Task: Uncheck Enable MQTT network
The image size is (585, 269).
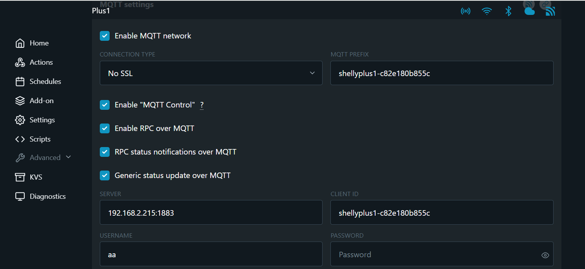Action: [x=105, y=36]
